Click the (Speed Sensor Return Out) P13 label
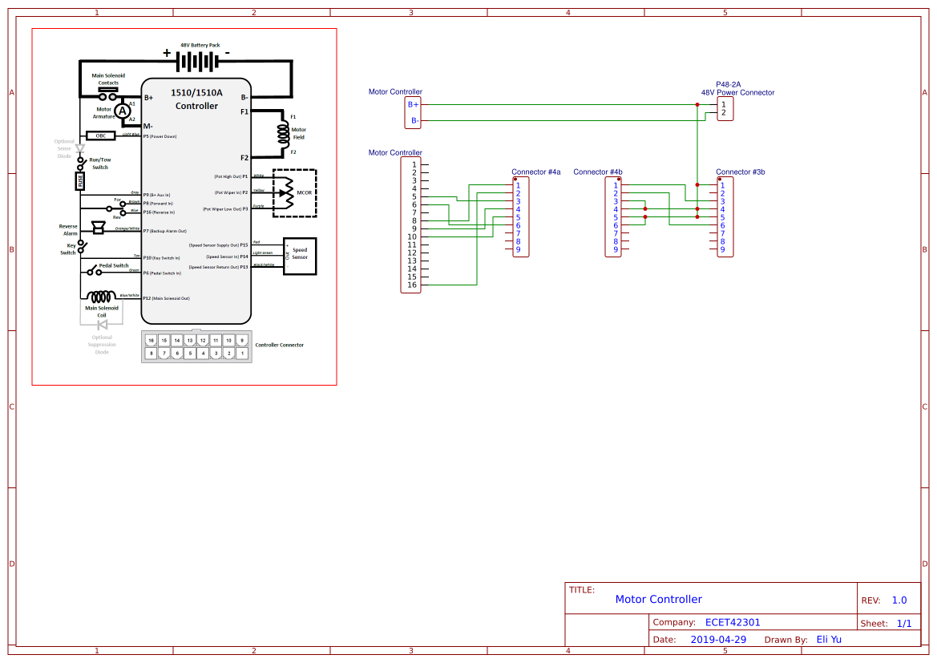937x663 pixels. [x=218, y=267]
